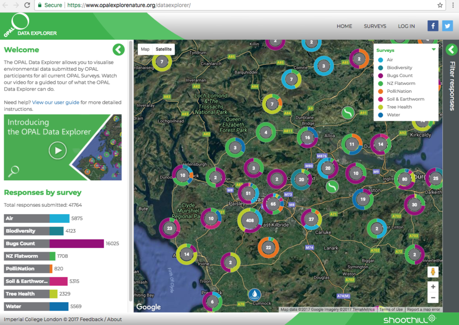Open the Facebook page icon
459x325 pixels.
[432, 26]
